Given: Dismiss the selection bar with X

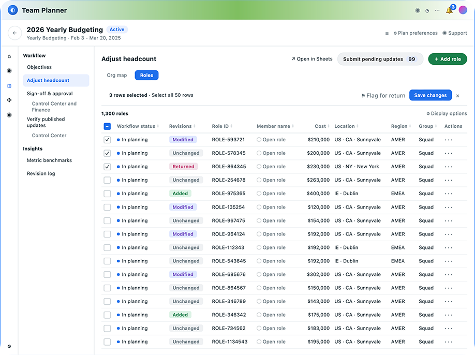Looking at the screenshot, I should click(458, 96).
